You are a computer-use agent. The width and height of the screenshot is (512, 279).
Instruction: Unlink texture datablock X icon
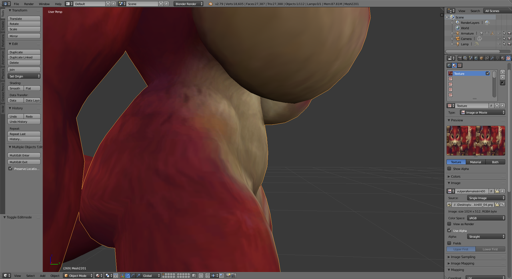tap(502, 106)
